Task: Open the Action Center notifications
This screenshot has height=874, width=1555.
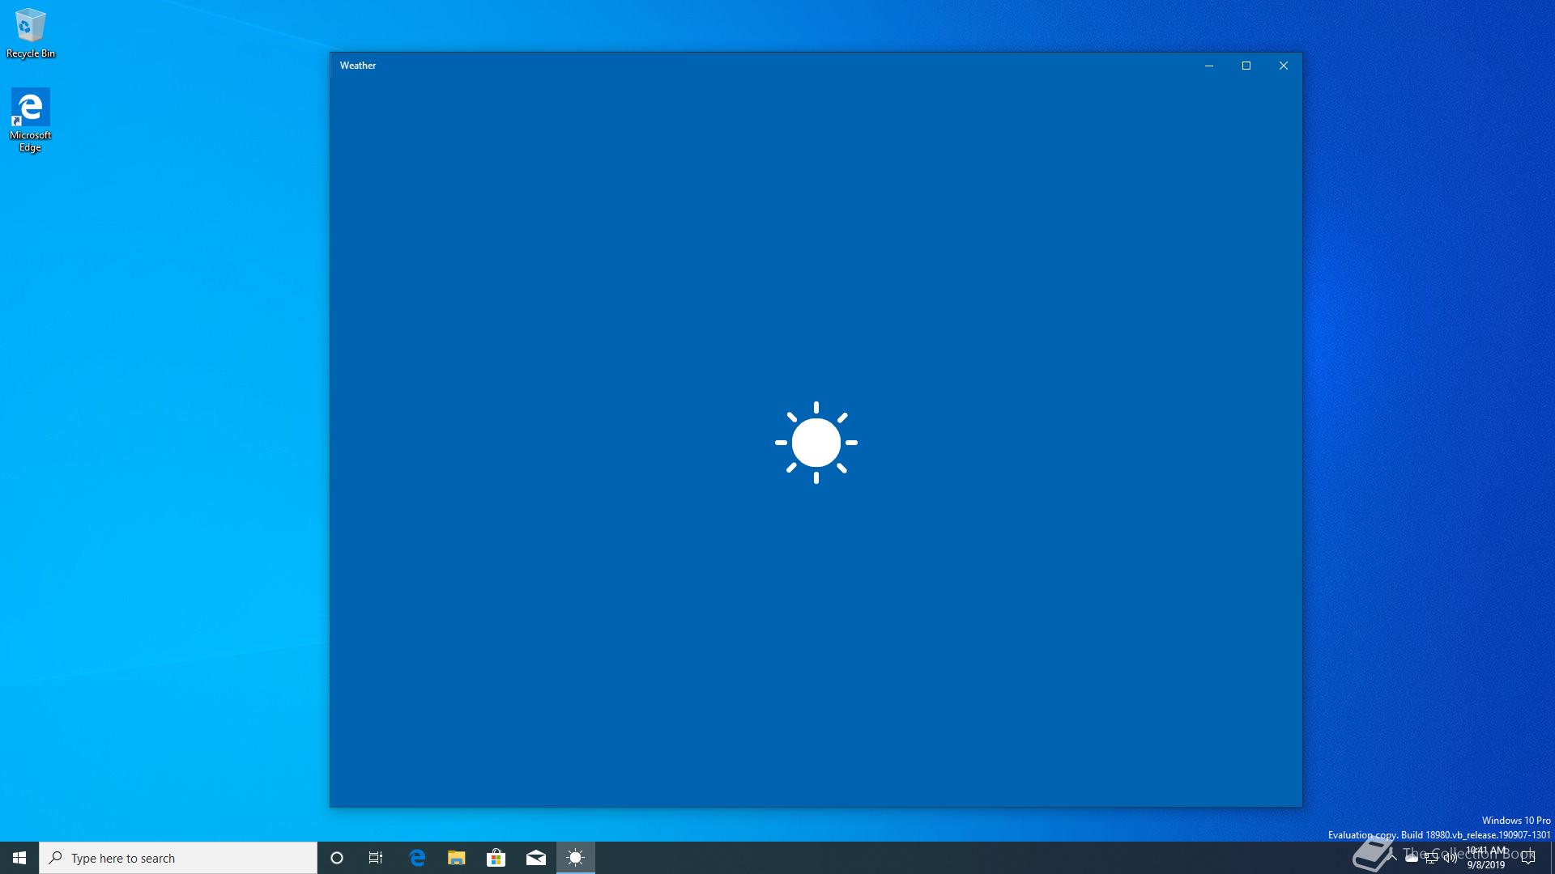Action: tap(1528, 858)
